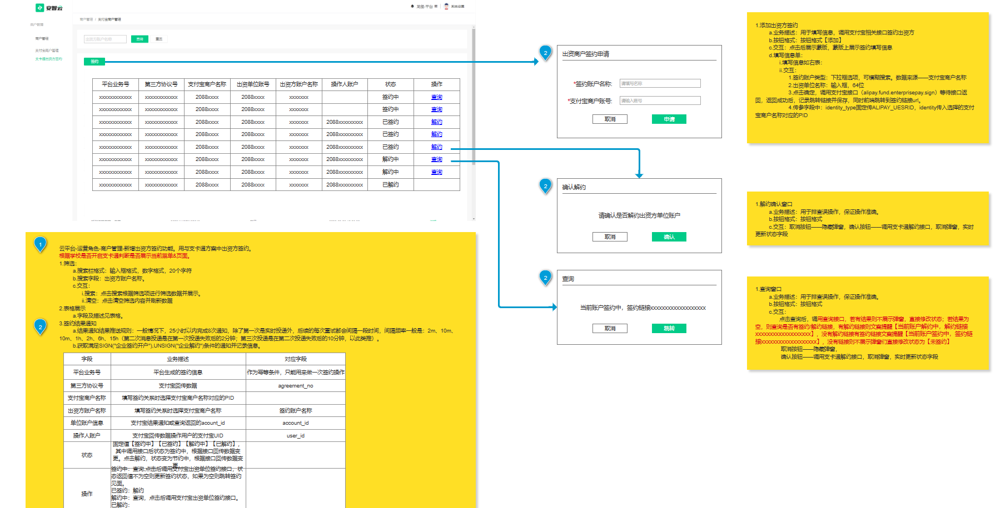Click the 对应字段 header in spec table
This screenshot has height=508, width=996.
coord(296,359)
